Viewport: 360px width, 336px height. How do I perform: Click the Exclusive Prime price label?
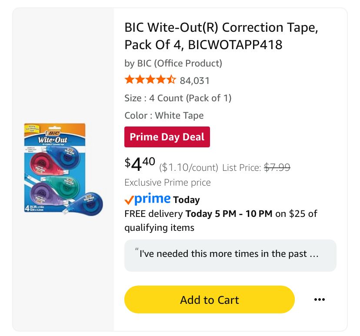point(167,183)
